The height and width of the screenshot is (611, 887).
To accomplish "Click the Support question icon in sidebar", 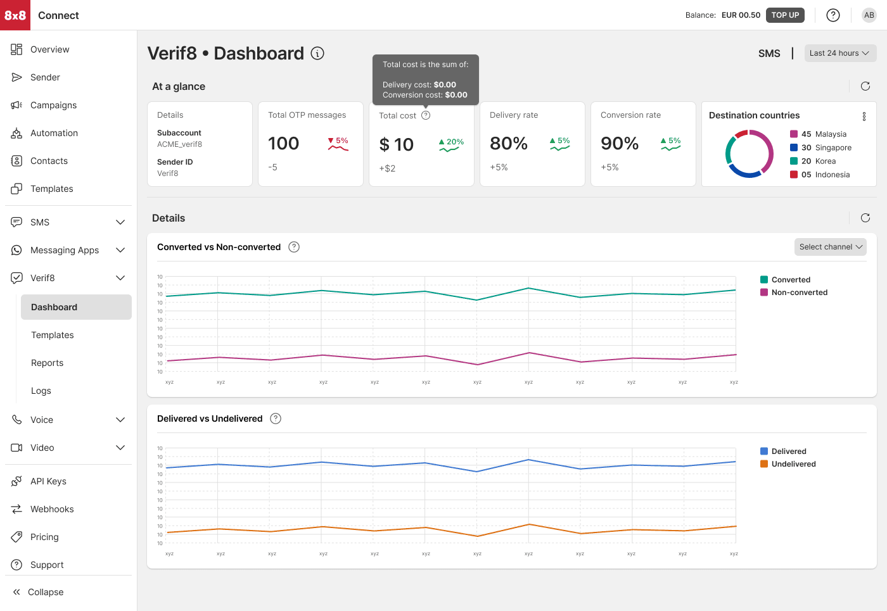I will [16, 565].
